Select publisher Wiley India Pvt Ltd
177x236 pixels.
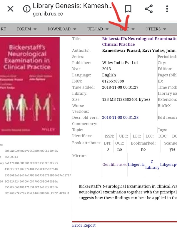pyautogui.click(x=120, y=63)
